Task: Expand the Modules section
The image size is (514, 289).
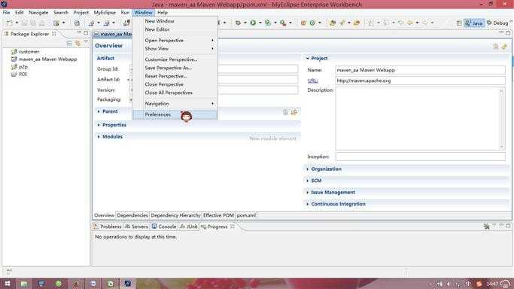Action: click(x=99, y=137)
